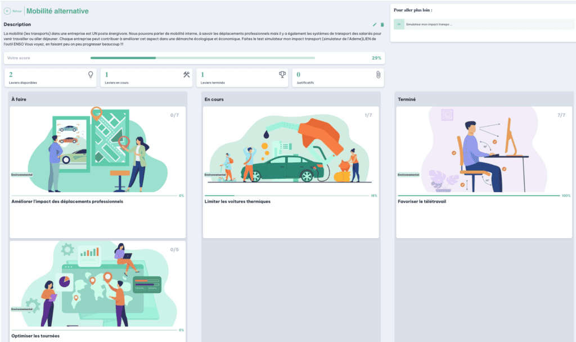This screenshot has height=342, width=576.
Task: Open 'Améliorer l'impact des déplacements professionnels' card title
Action: pyautogui.click(x=67, y=201)
